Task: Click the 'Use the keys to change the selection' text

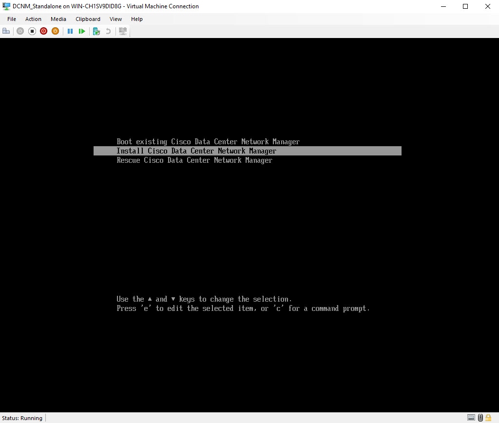Action: pos(204,299)
